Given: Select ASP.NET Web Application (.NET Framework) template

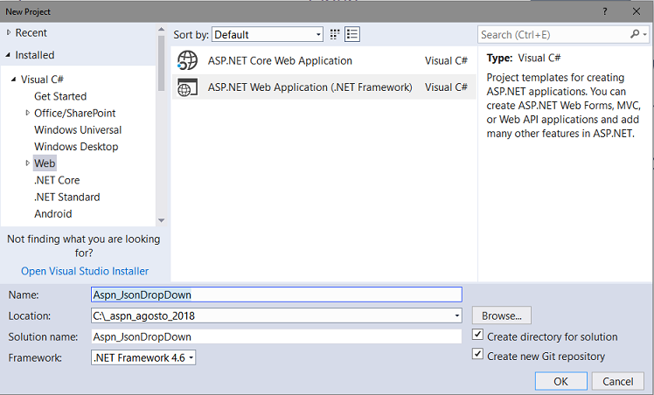Looking at the screenshot, I should 324,87.
